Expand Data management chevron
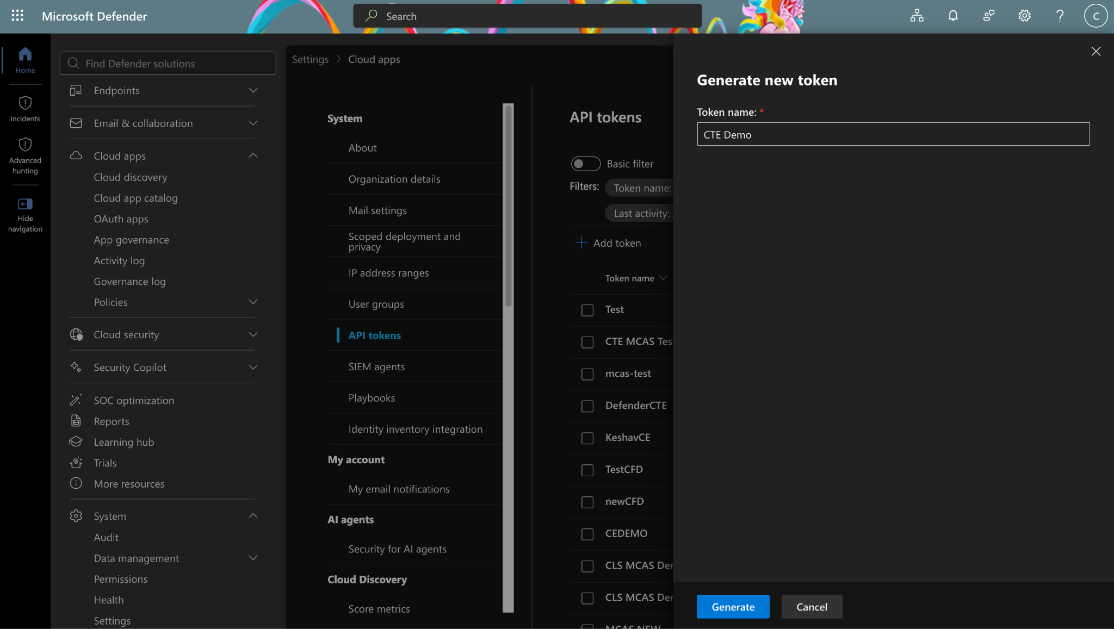 coord(253,558)
